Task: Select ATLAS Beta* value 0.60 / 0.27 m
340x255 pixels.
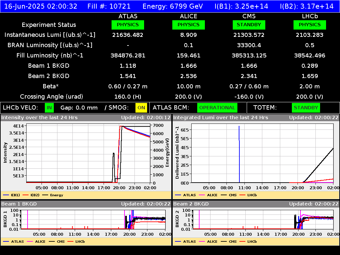Action: [x=128, y=86]
